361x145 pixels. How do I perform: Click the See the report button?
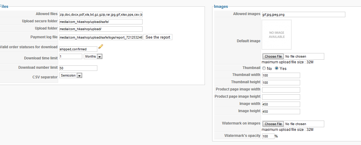158,37
